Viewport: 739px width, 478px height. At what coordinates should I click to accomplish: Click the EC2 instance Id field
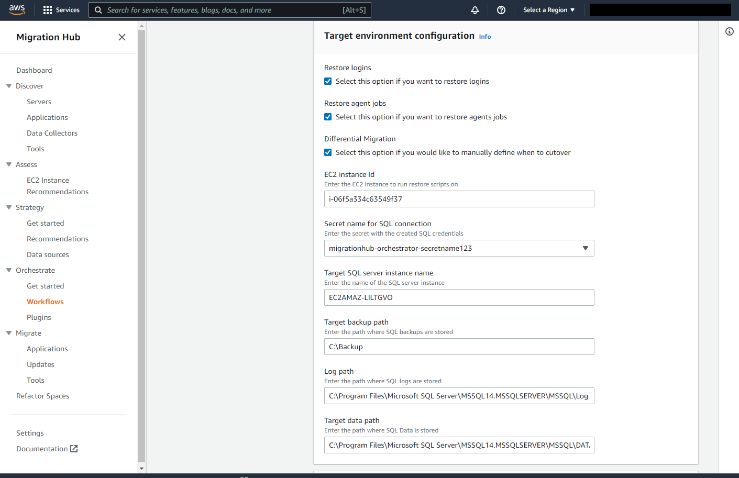coord(459,199)
